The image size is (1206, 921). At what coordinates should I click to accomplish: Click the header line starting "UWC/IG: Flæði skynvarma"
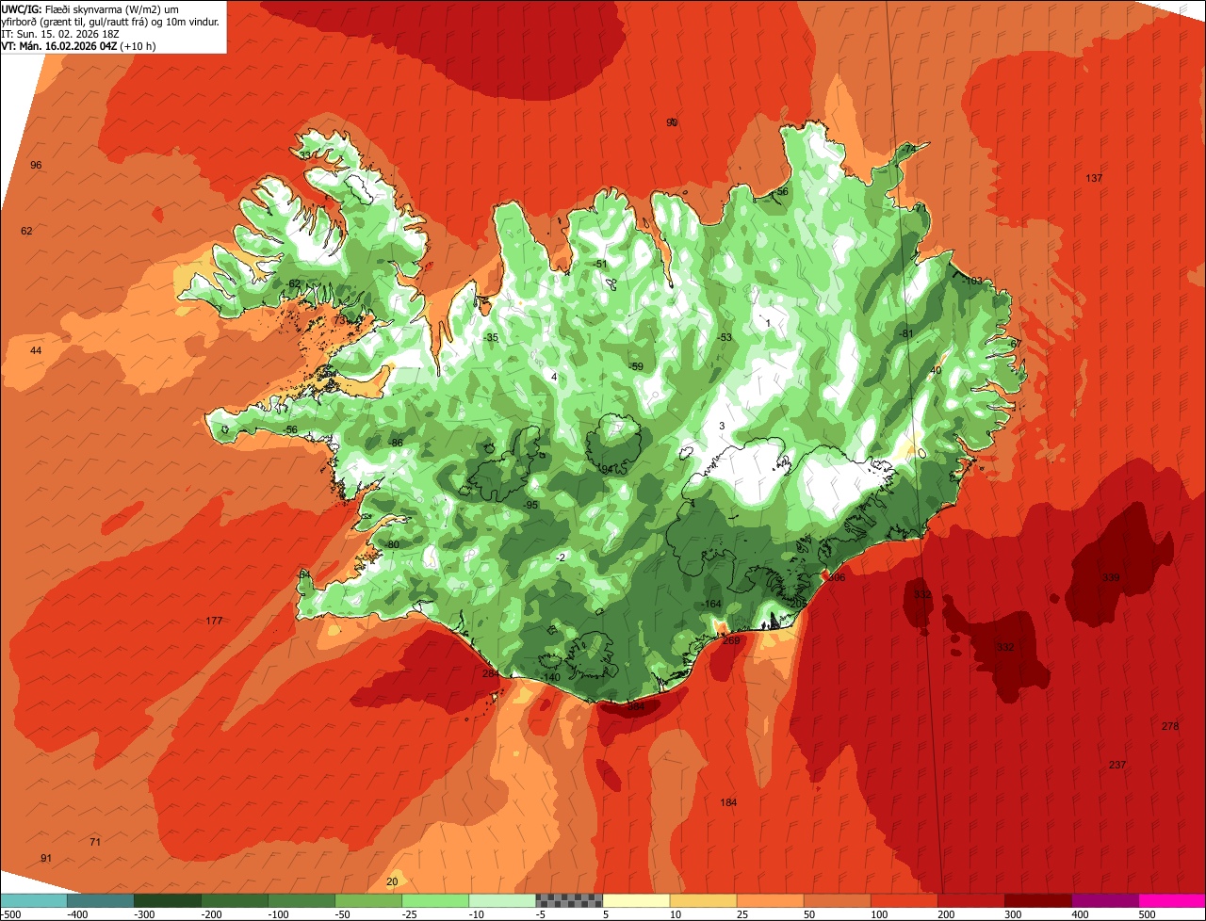coord(91,8)
